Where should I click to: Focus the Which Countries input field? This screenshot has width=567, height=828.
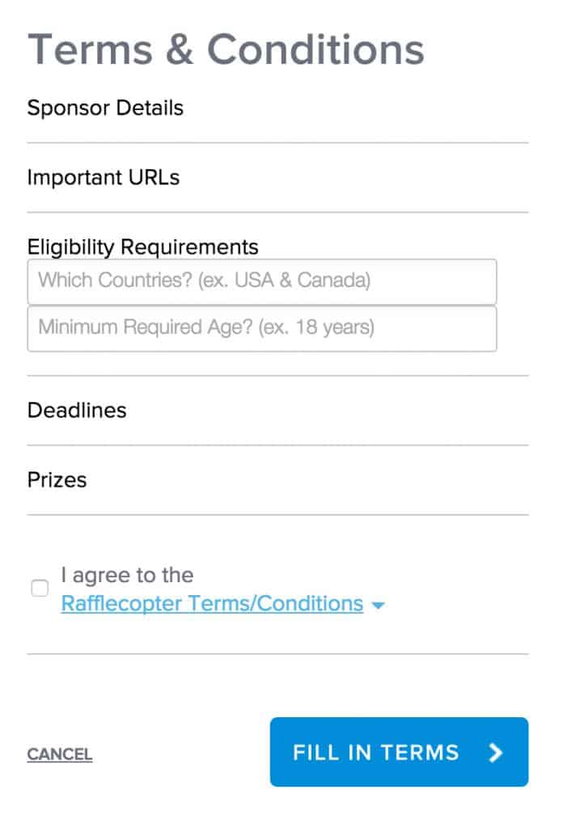click(x=261, y=281)
